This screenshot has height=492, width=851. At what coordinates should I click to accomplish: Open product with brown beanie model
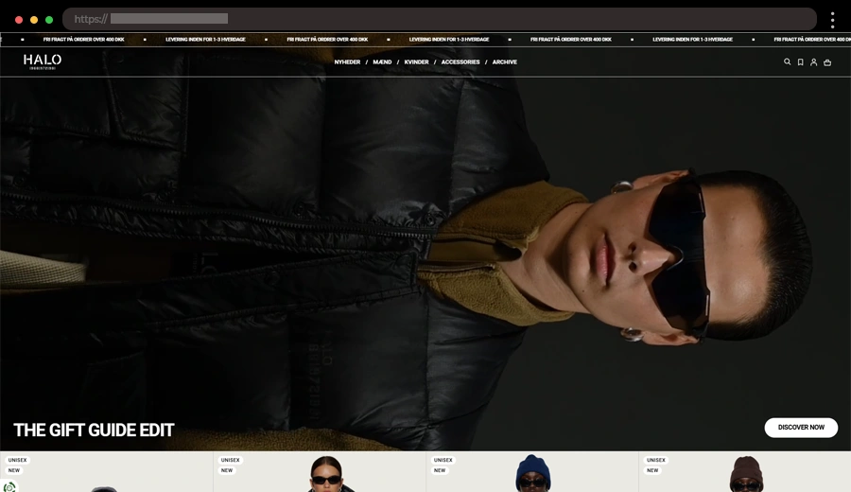pos(745,475)
